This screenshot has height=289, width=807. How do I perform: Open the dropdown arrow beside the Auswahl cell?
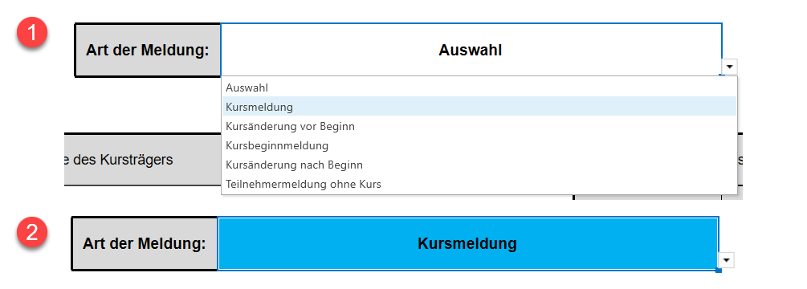tap(730, 67)
